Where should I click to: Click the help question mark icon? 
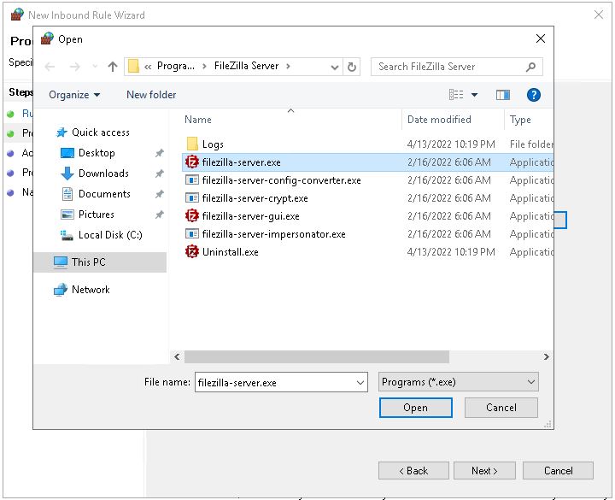[534, 95]
